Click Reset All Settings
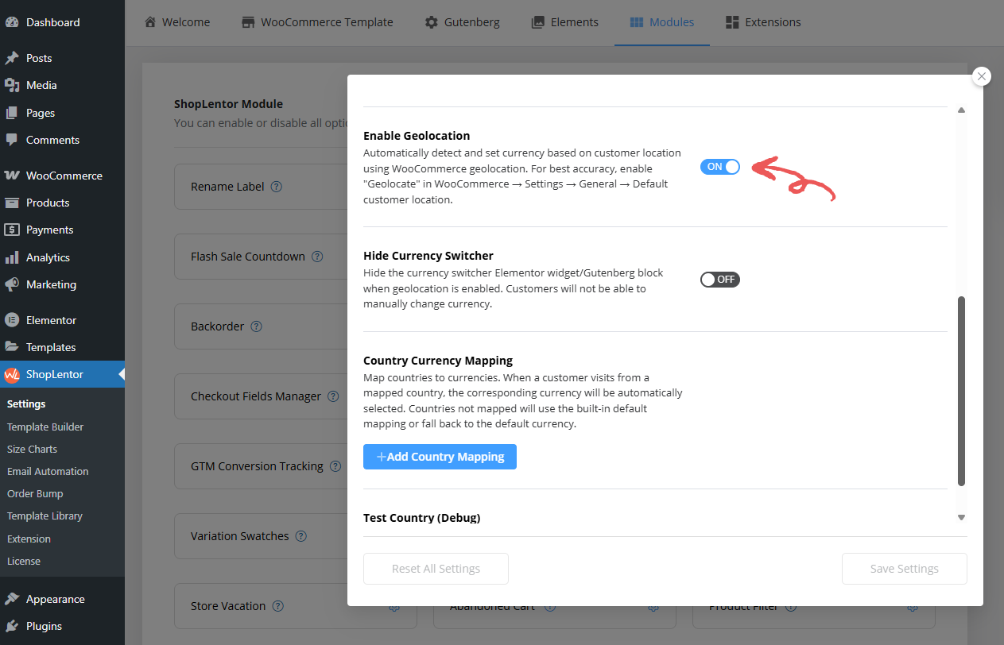Viewport: 1004px width, 645px height. (x=436, y=568)
